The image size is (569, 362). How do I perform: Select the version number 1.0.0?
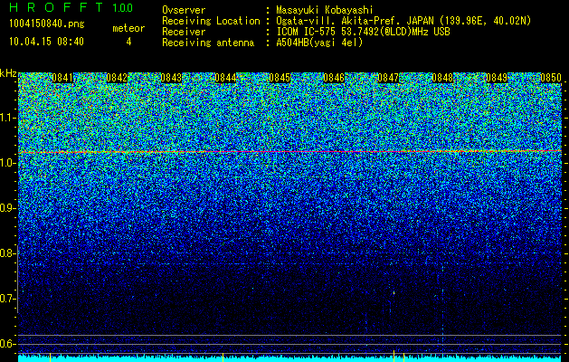pos(123,7)
